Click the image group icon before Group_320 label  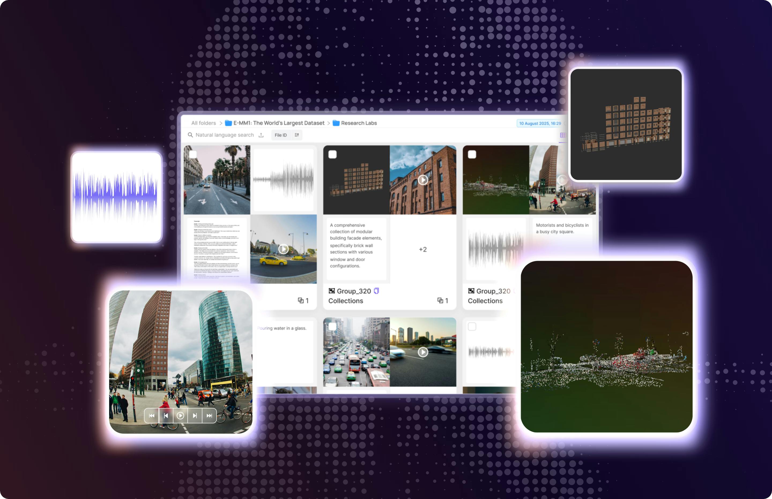pos(332,291)
